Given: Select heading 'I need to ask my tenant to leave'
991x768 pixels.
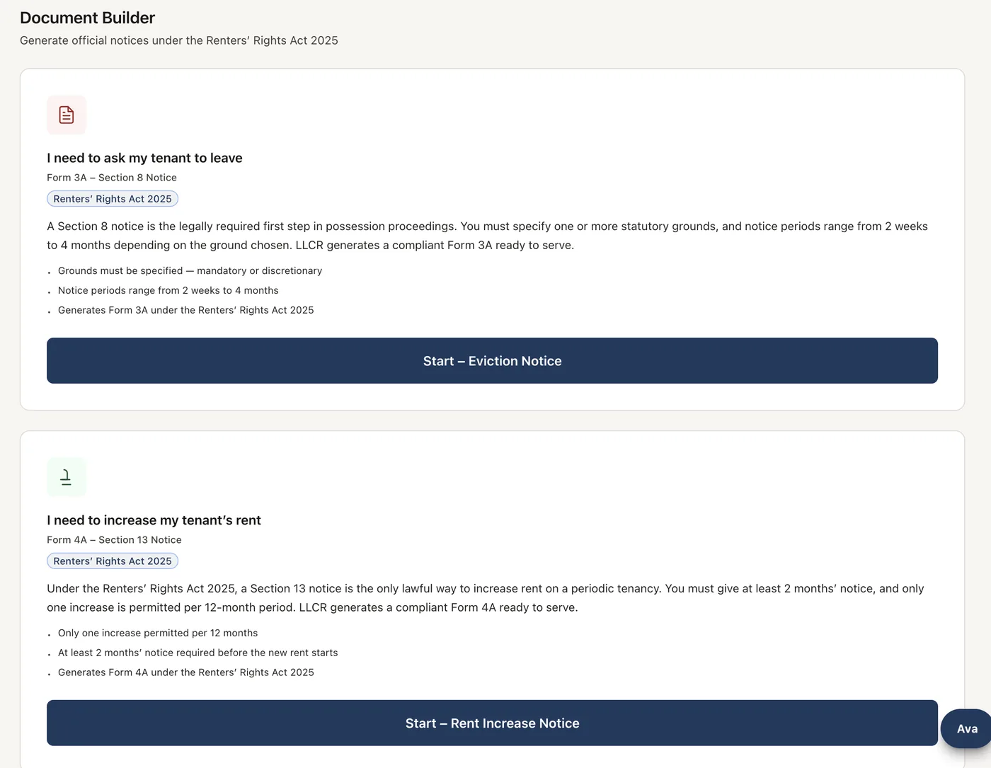Looking at the screenshot, I should click(x=144, y=158).
